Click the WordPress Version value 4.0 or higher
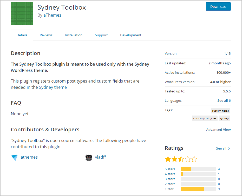 point(220,82)
